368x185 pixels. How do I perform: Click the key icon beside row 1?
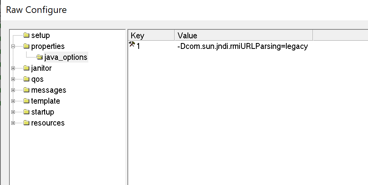coord(132,45)
